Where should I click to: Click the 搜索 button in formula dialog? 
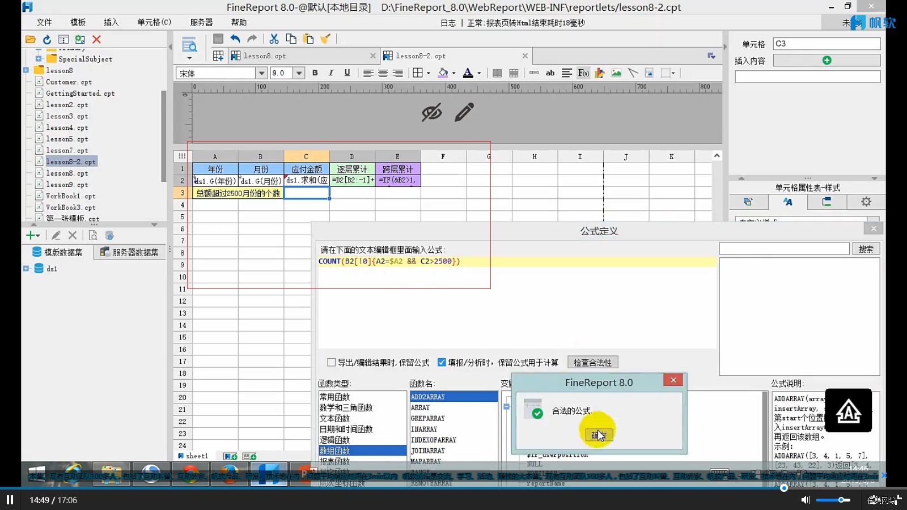click(x=866, y=249)
